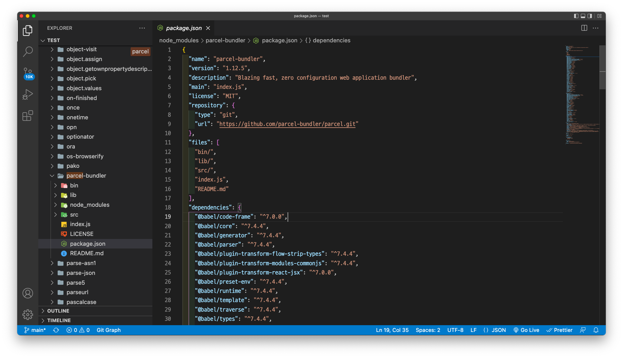The width and height of the screenshot is (623, 358).
Task: Synchronize changes using the sync icon
Action: click(56, 330)
